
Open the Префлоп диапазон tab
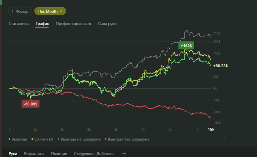[x=73, y=24]
